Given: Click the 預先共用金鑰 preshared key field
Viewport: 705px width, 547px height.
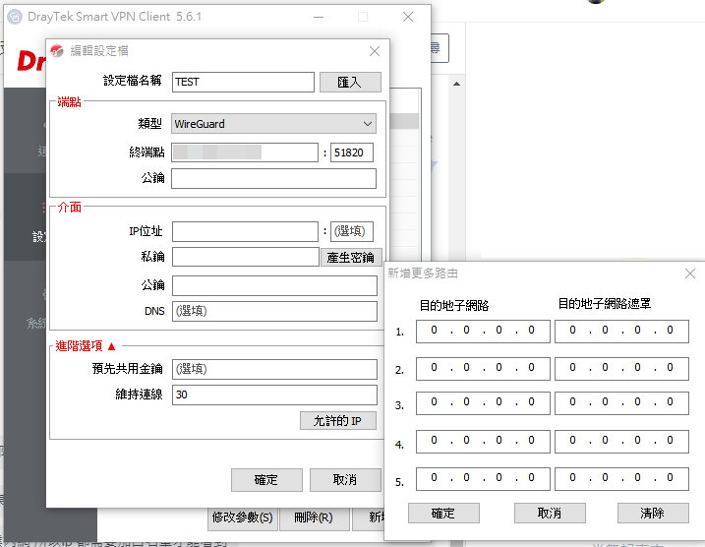Looking at the screenshot, I should [273, 370].
